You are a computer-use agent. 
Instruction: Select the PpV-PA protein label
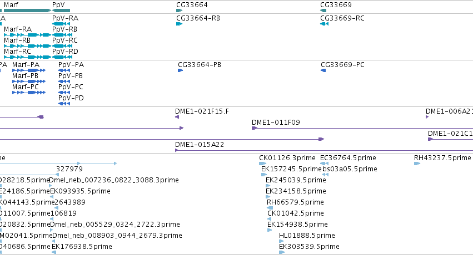tap(71, 65)
